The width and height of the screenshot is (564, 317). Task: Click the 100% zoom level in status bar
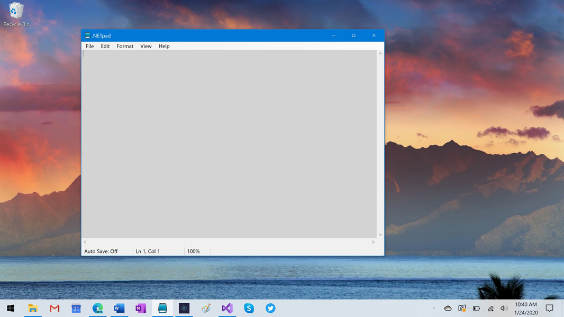(194, 251)
